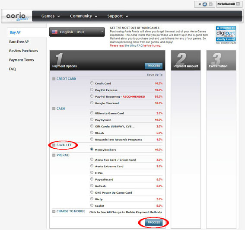
Task: Click the small square icon beside messages
Action: (210, 4)
